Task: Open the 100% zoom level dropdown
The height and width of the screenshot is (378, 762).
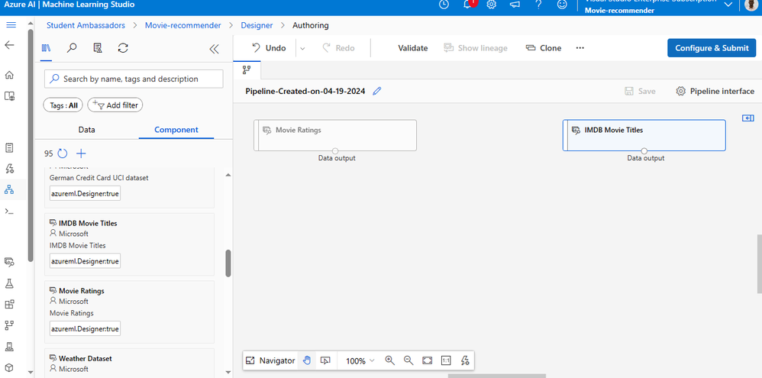Action: (360, 360)
